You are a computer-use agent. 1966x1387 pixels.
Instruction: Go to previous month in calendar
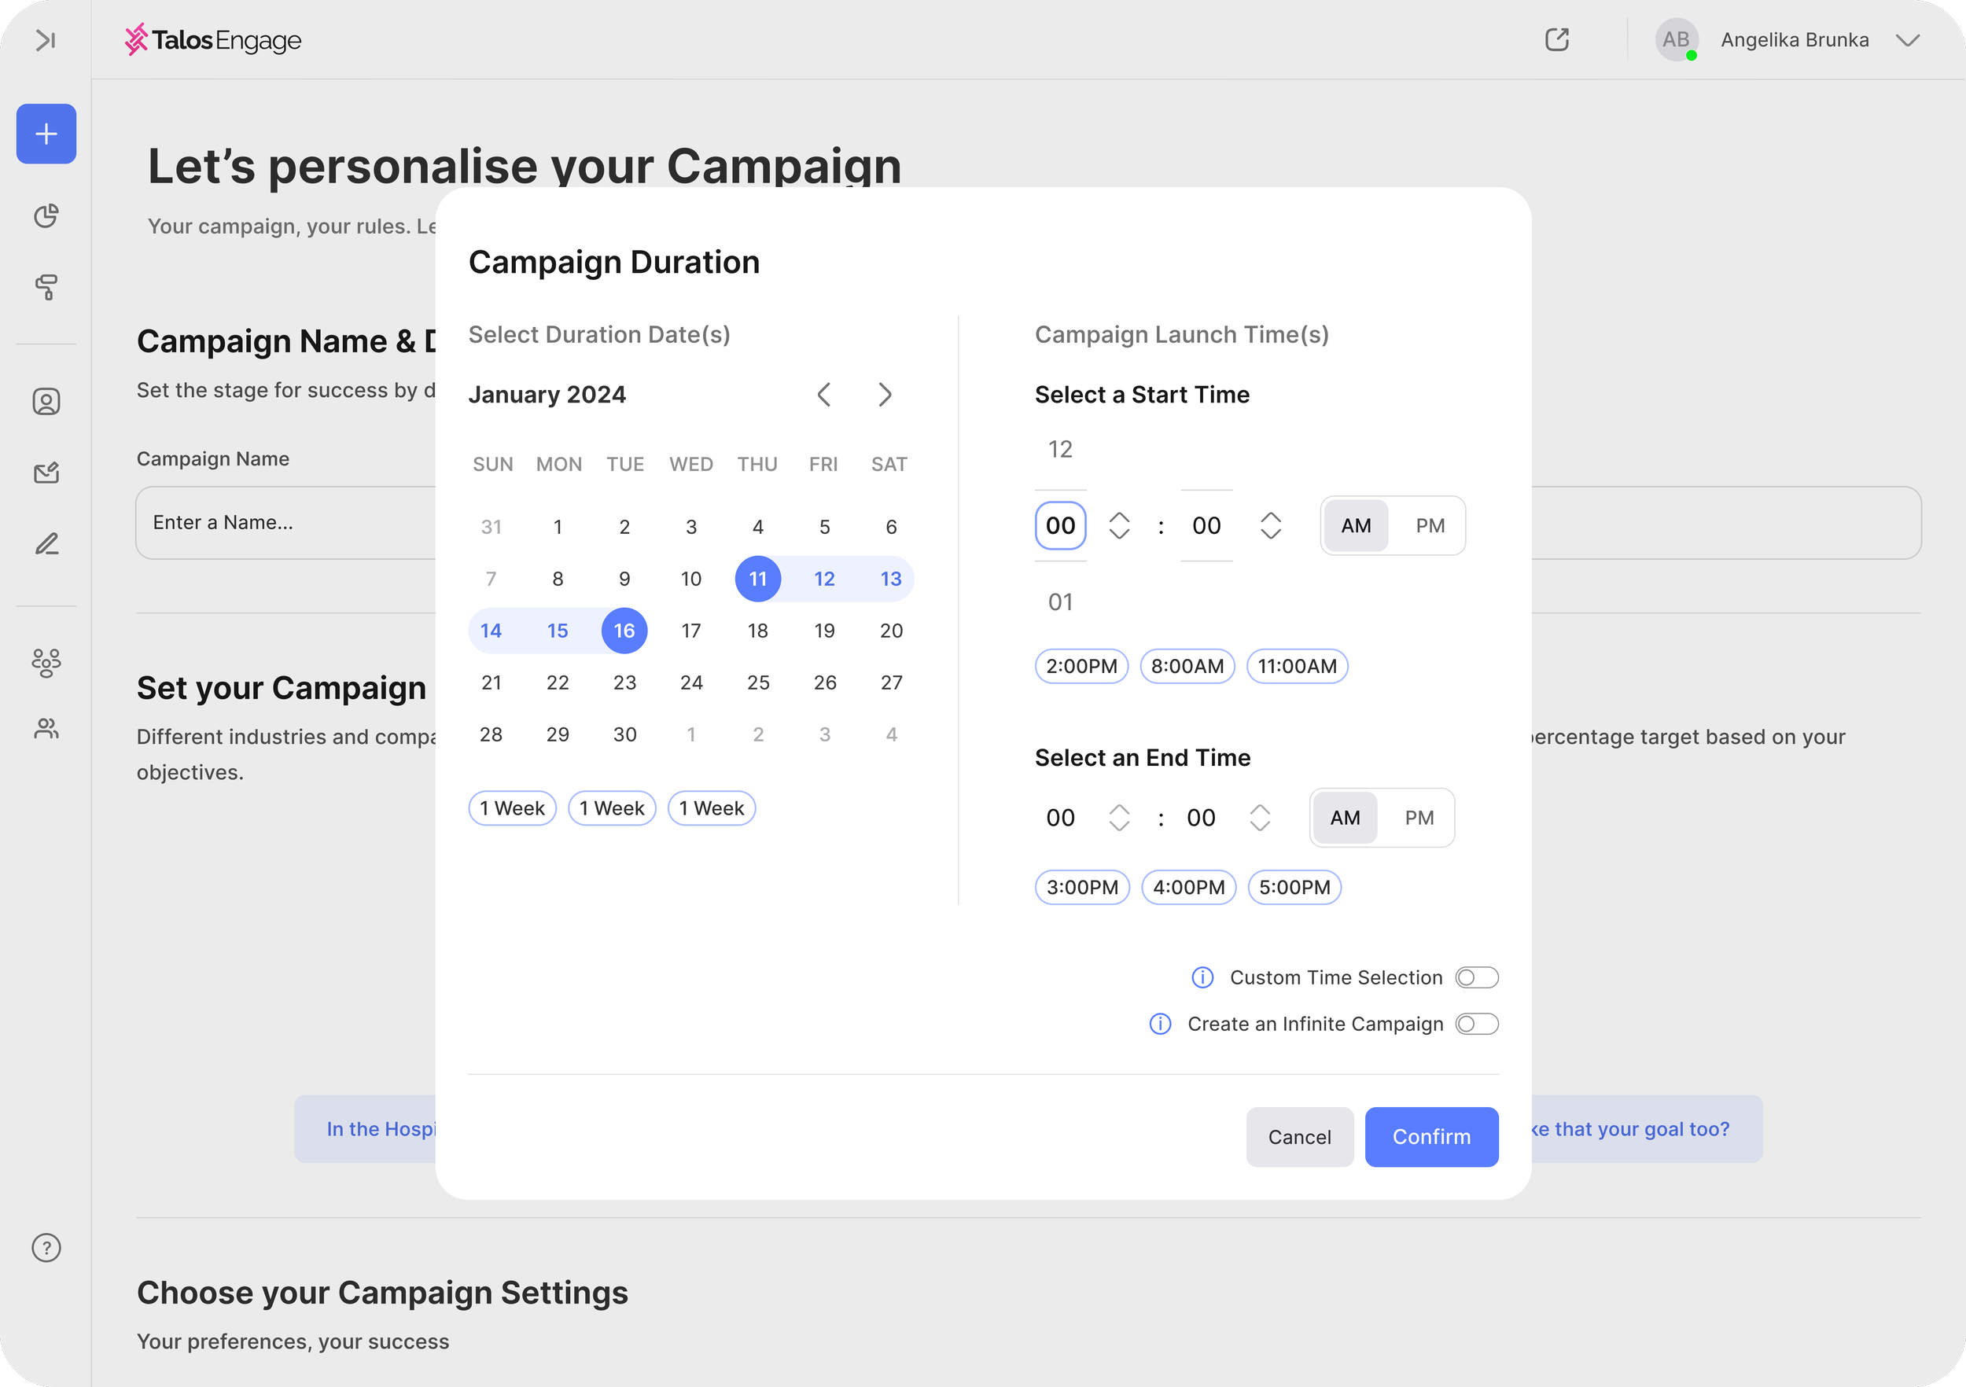click(x=823, y=395)
